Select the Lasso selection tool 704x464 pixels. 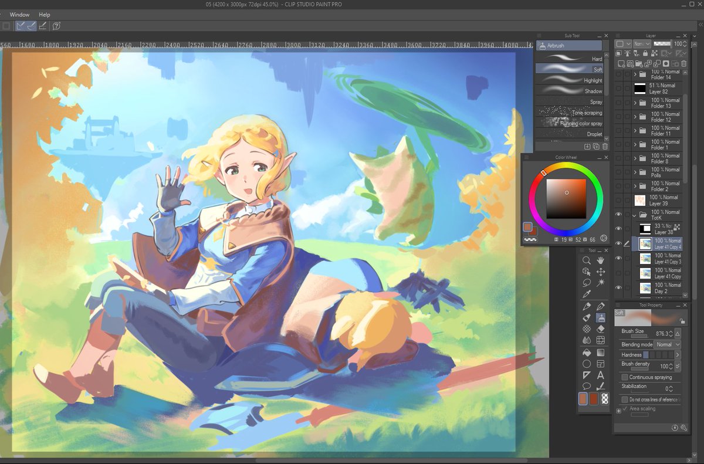(586, 283)
